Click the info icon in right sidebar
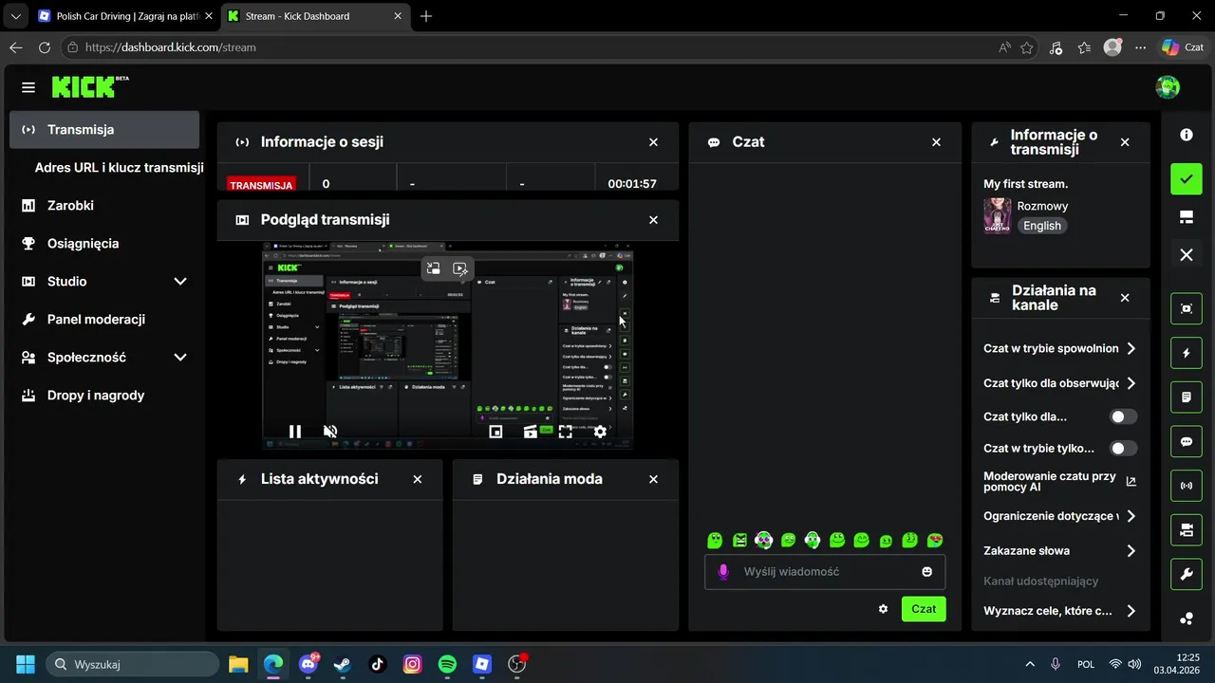1215x683 pixels. [1187, 135]
